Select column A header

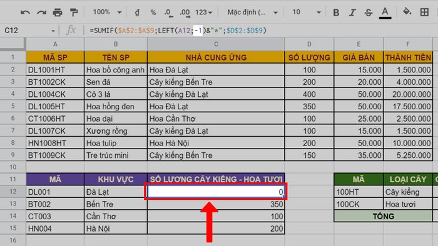tap(55, 44)
